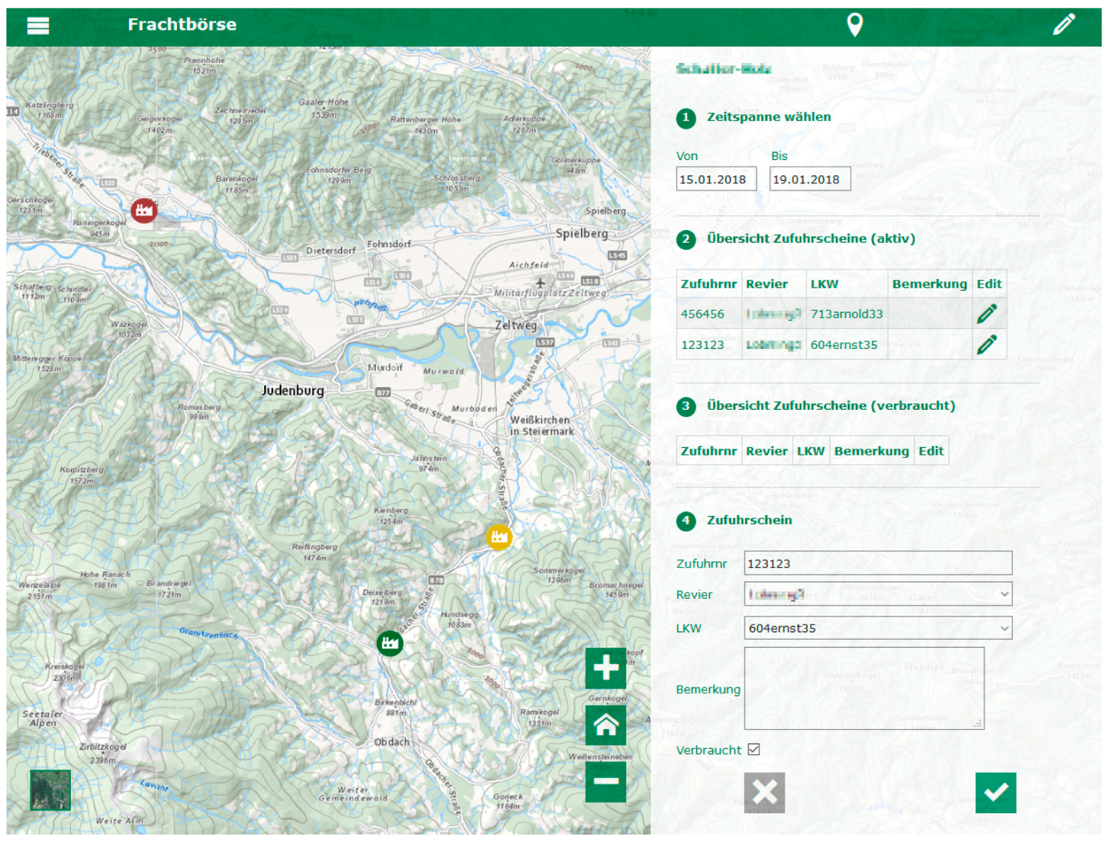The image size is (1110, 843).
Task: Edit Zufuhrschein 123123 via pencil icon
Action: 986,345
